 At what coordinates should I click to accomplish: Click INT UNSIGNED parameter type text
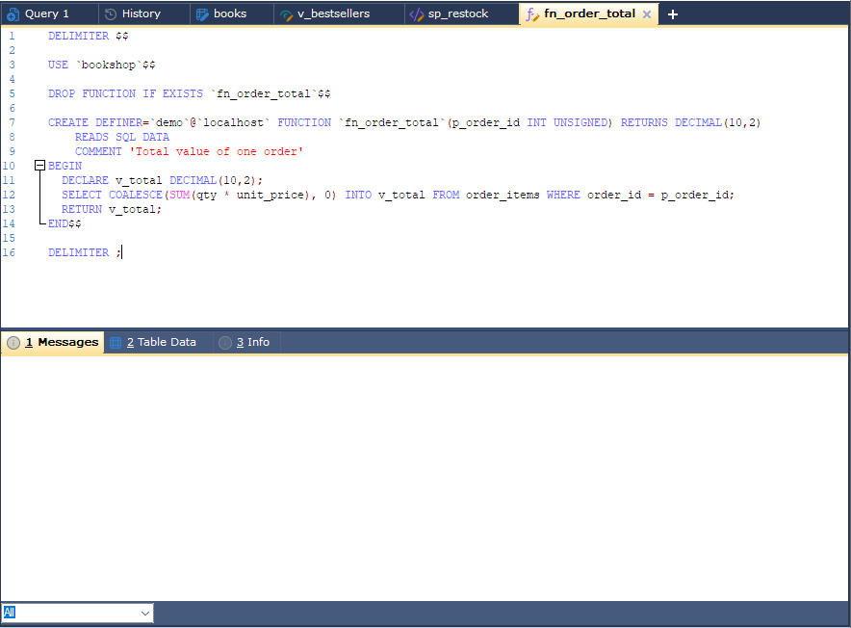point(567,122)
